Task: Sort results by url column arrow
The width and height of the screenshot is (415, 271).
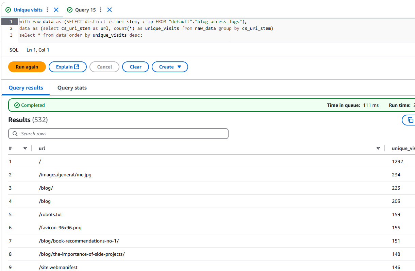Action: point(378,148)
